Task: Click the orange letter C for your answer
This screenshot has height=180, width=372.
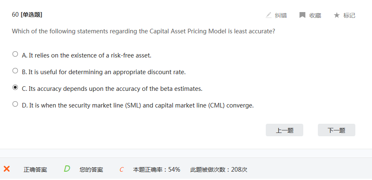Action: tap(122, 170)
